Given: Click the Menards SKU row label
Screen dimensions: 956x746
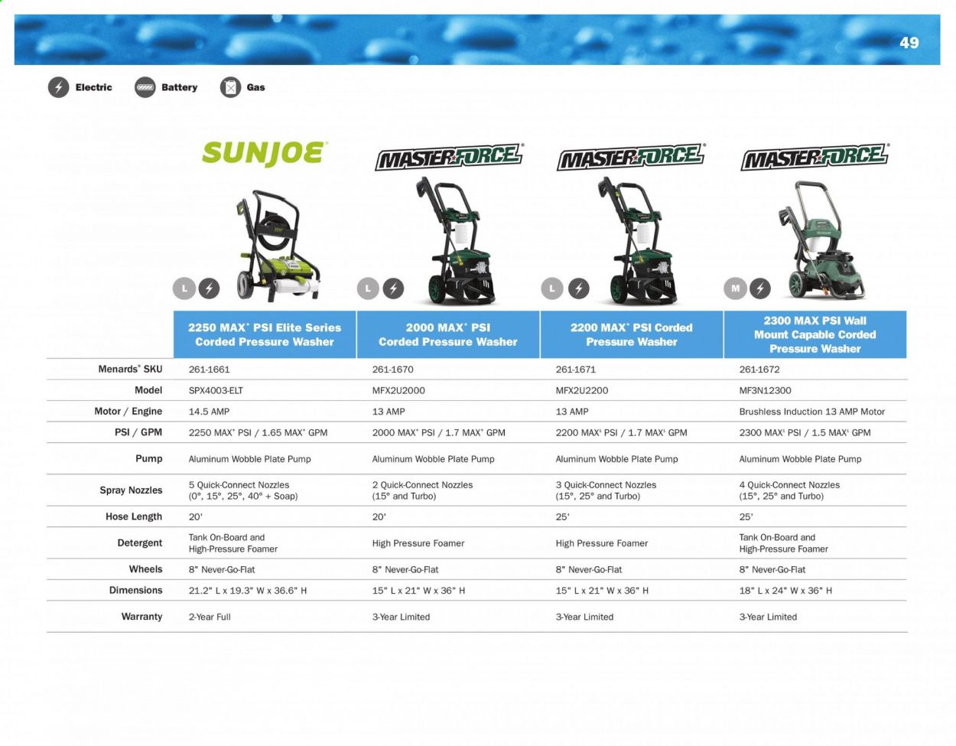Looking at the screenshot, I should 130,369.
